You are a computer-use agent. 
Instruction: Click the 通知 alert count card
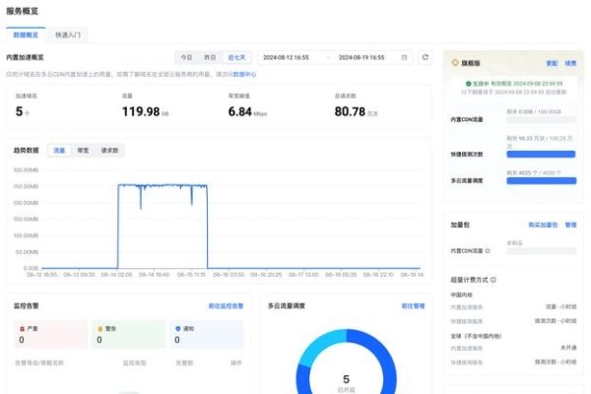207,335
